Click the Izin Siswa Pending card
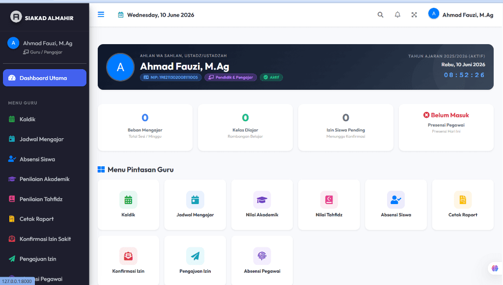Viewport: 503px width, 285px height. (345, 127)
